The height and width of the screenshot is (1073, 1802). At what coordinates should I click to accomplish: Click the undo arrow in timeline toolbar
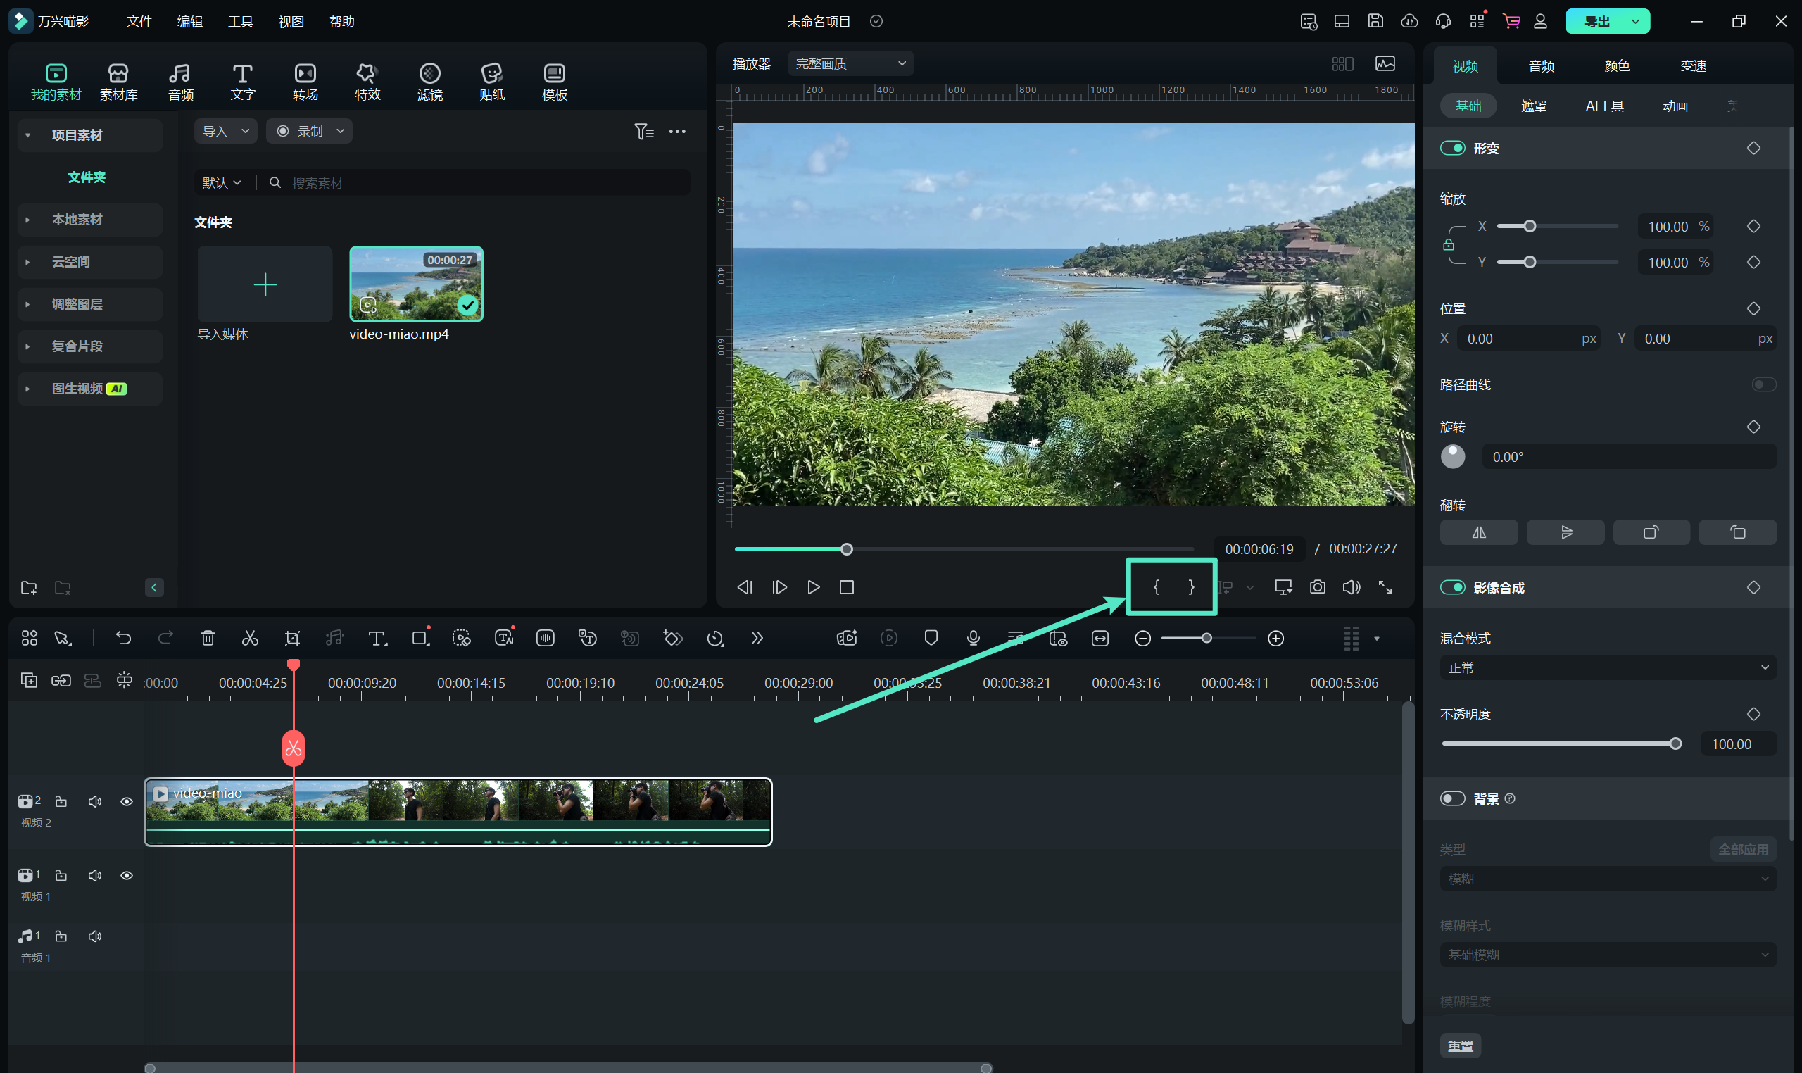pos(124,638)
